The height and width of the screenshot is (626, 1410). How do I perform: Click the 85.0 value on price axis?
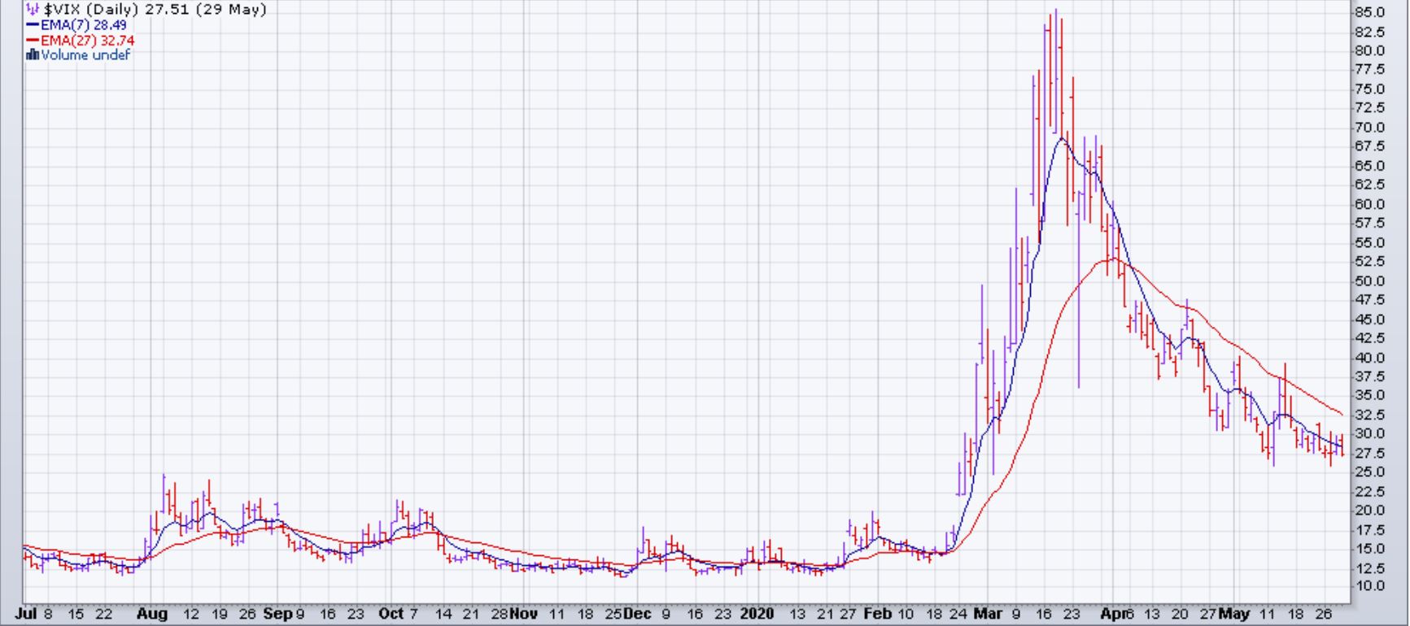pos(1369,12)
